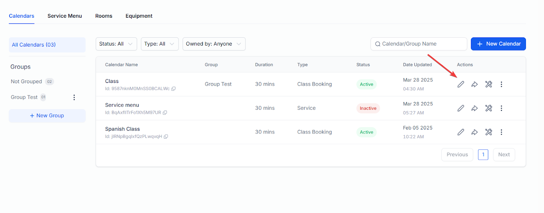Image resolution: width=544 pixels, height=213 pixels.
Task: Open tools icon for Service menu
Action: 489,108
